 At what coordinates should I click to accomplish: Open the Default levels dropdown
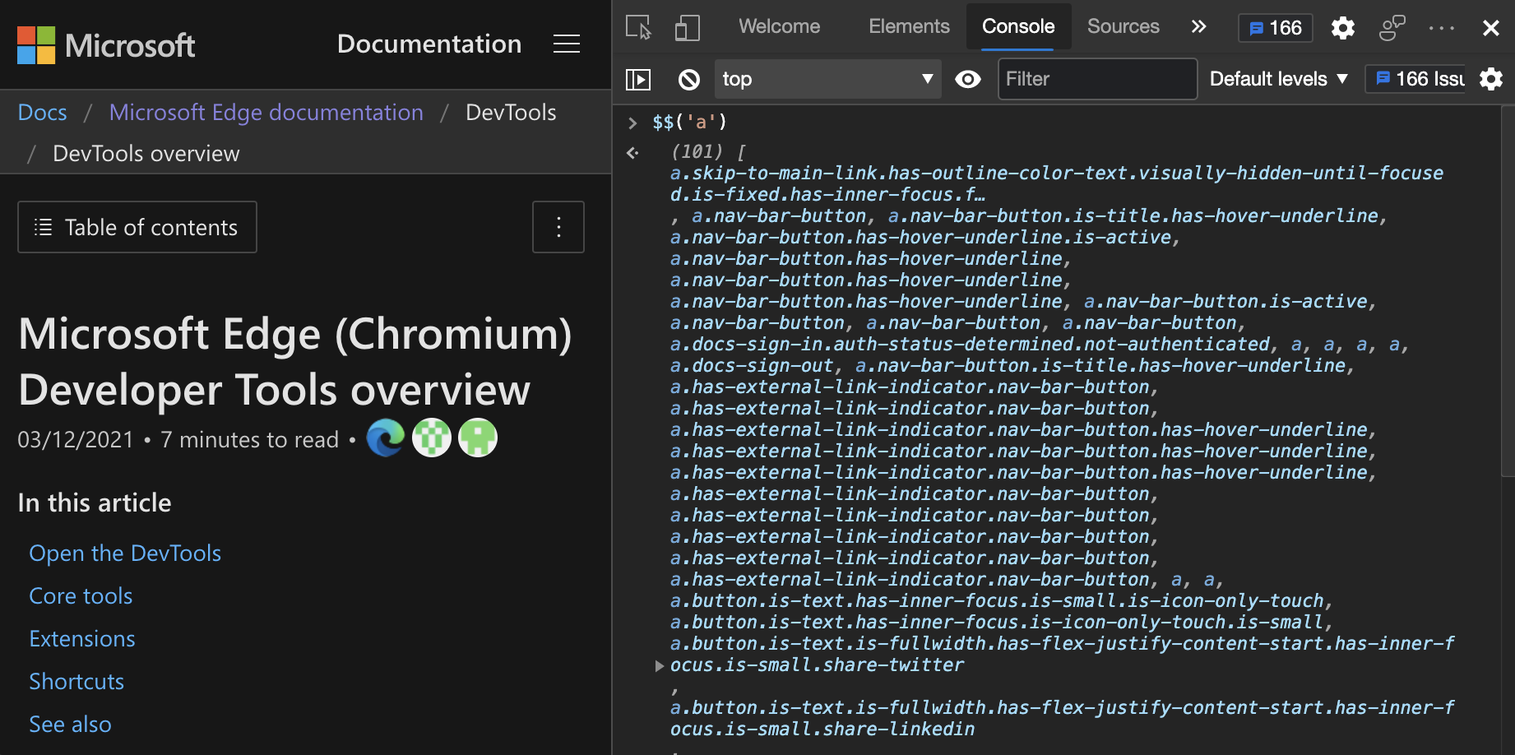1278,79
